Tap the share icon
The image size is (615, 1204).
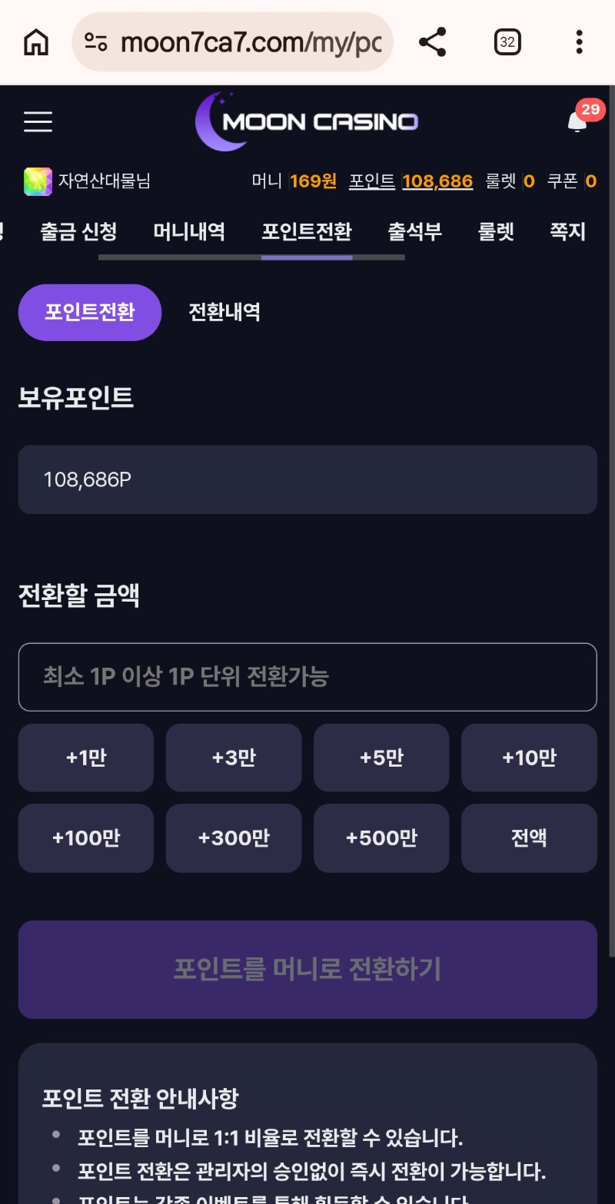(433, 42)
